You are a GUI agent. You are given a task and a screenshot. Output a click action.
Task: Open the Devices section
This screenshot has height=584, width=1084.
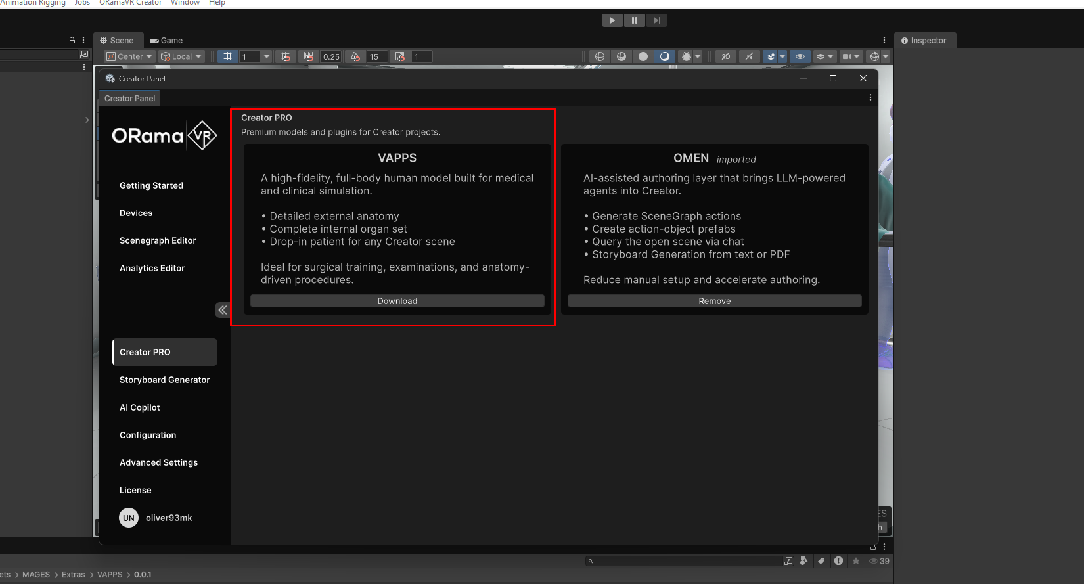[165, 213]
